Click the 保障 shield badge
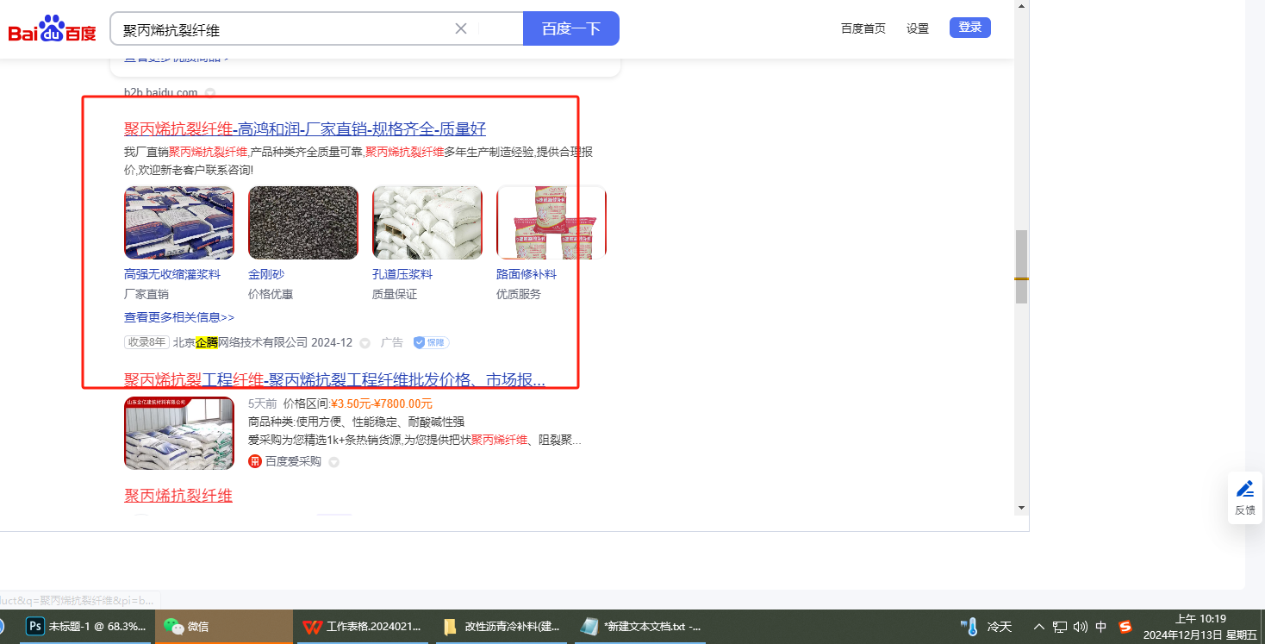Screen dimensions: 1265x644 click(431, 342)
